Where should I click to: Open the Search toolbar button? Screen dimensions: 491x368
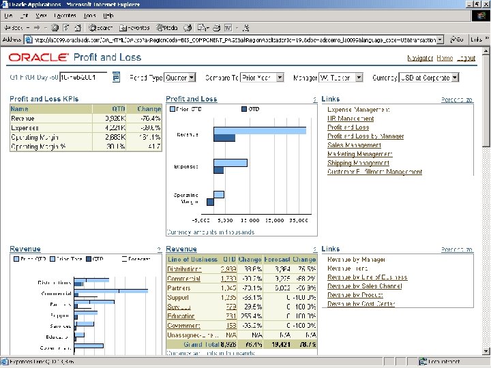(100, 28)
